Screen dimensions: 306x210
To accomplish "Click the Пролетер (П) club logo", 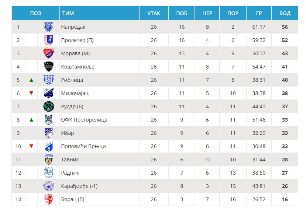I will pos(49,40).
